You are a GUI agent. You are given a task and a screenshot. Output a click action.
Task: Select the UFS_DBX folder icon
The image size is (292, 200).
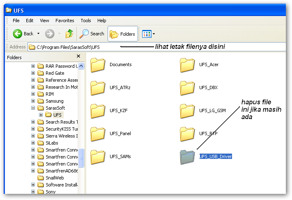coord(187,88)
